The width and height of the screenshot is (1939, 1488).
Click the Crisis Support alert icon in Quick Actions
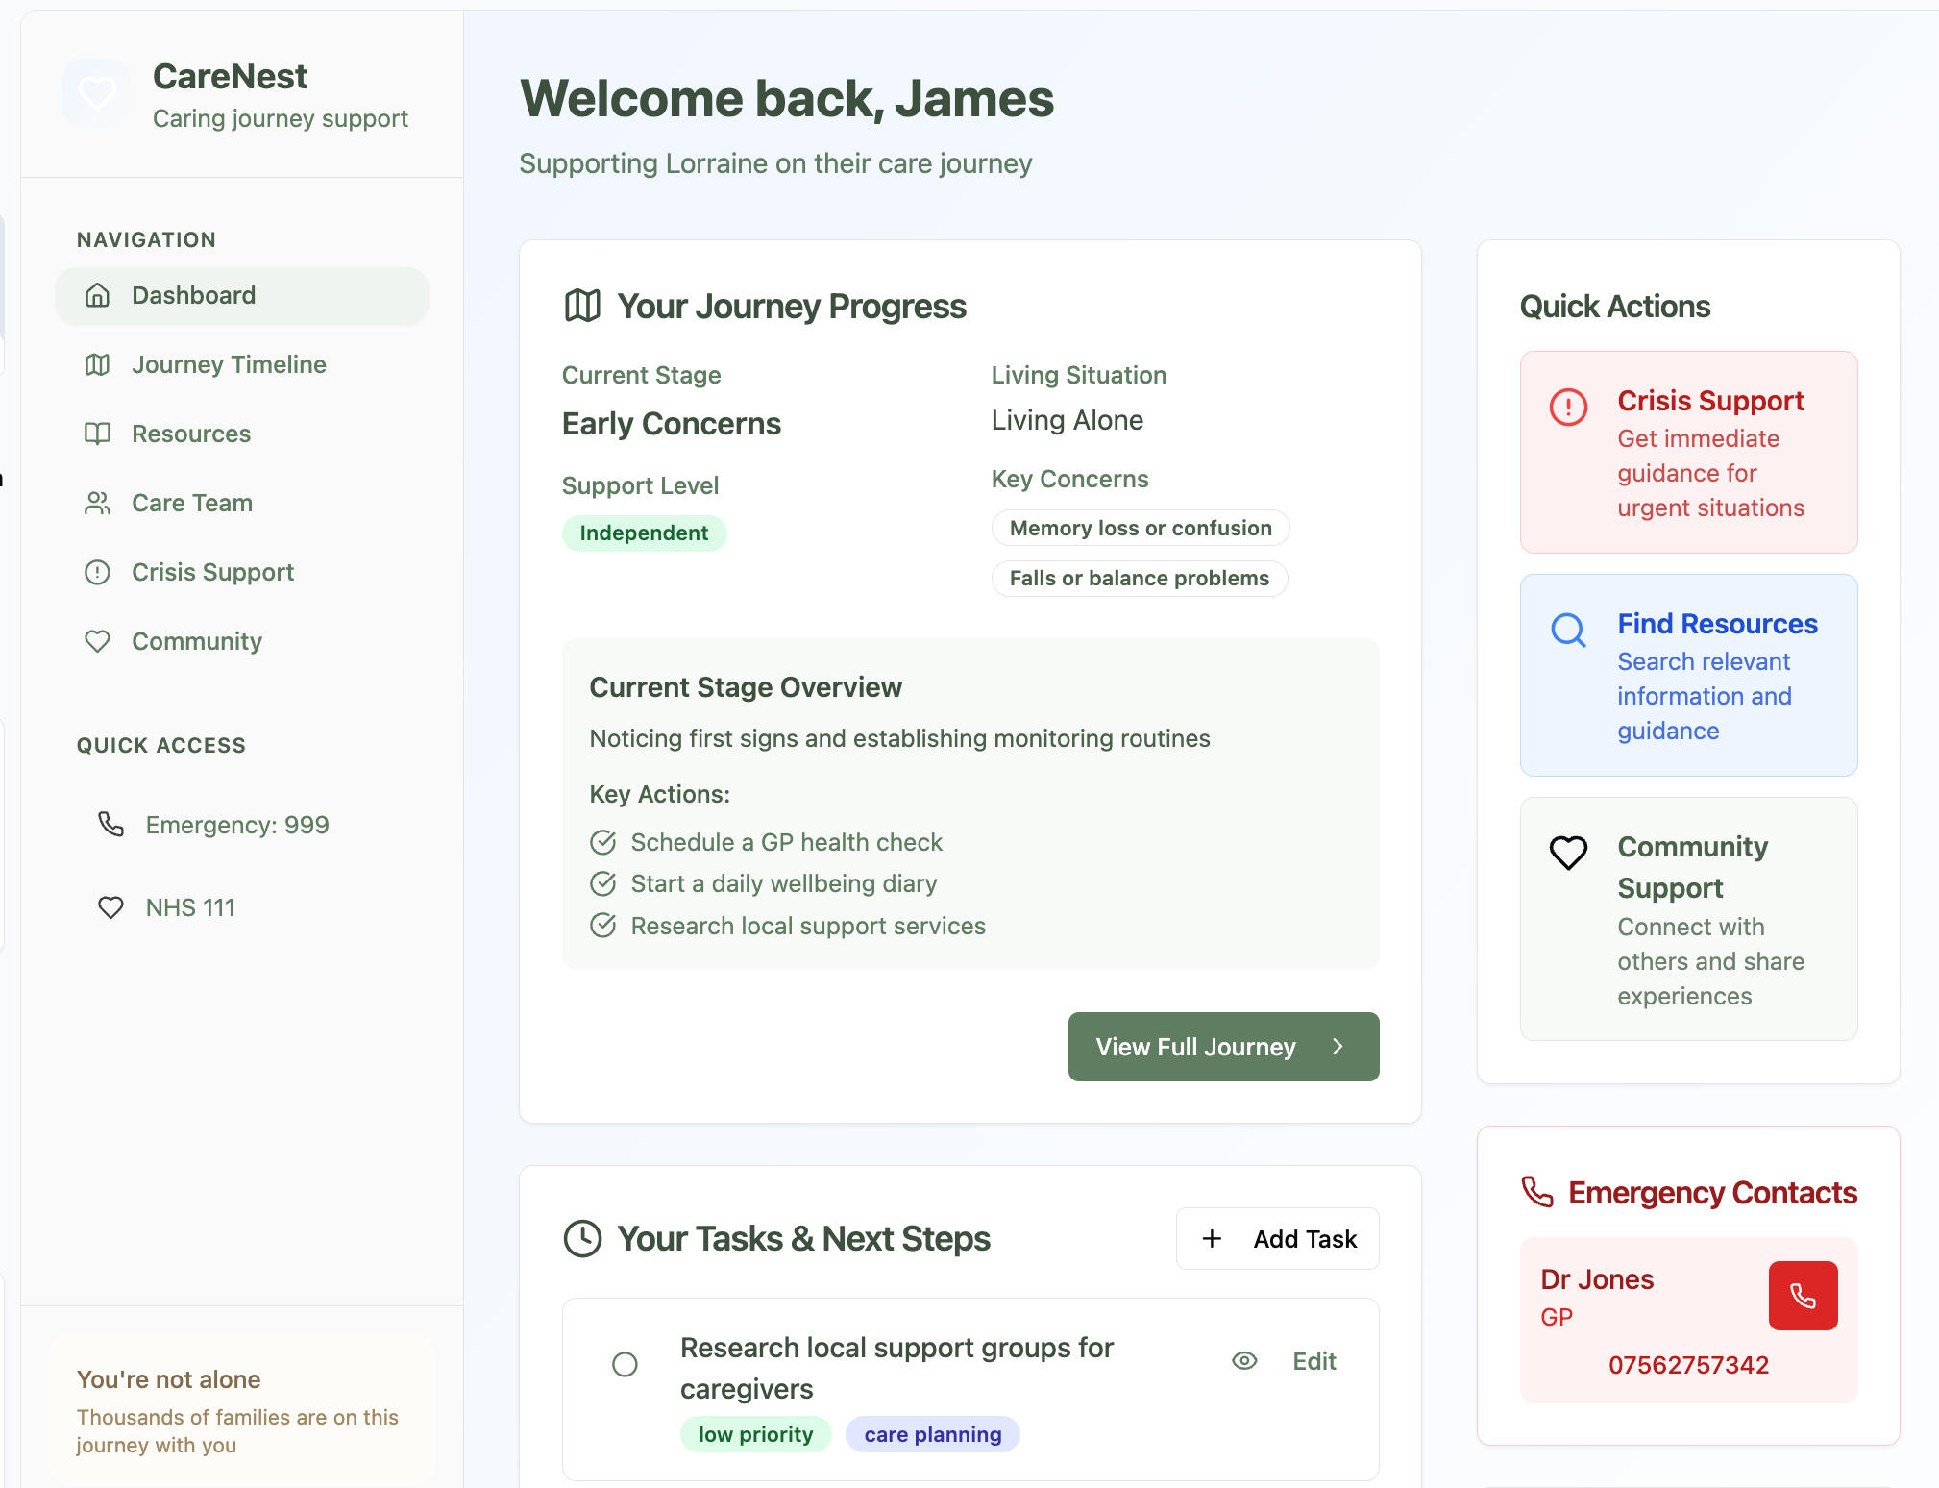click(1568, 407)
